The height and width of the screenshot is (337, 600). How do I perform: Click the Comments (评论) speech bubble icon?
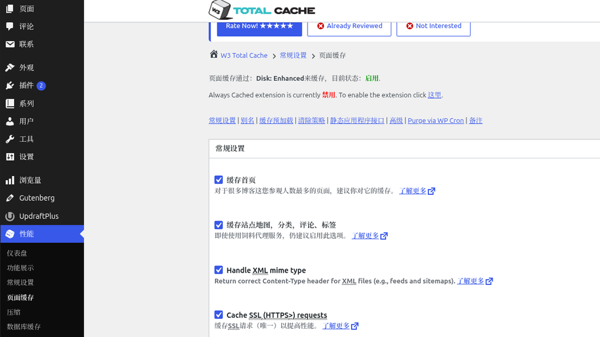(x=10, y=26)
